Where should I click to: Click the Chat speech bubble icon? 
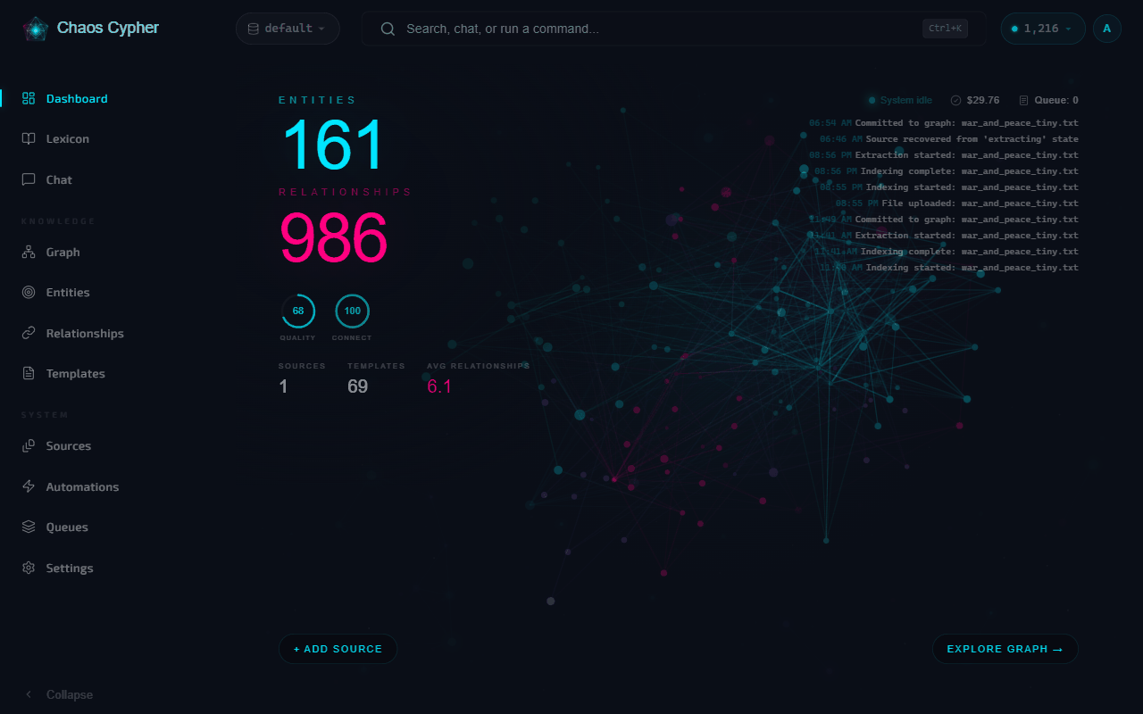coord(29,179)
